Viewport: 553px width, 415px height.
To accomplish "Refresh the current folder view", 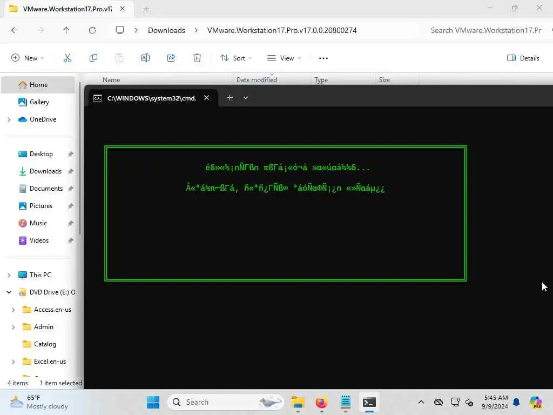I will 92,30.
